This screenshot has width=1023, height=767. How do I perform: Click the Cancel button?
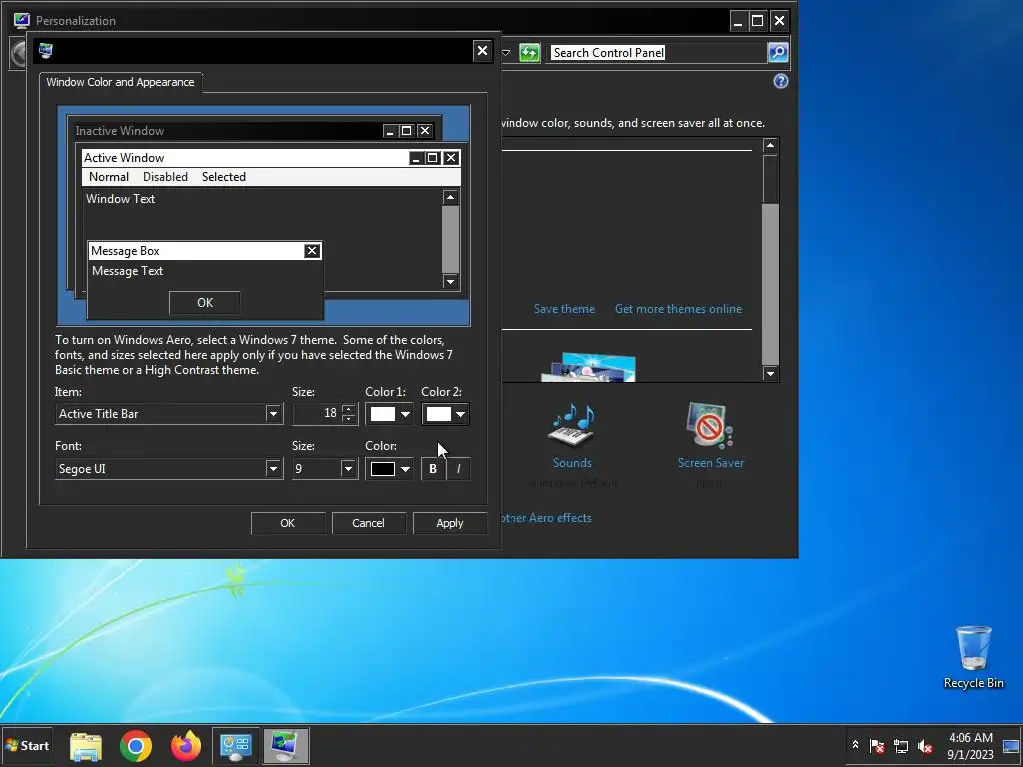368,523
